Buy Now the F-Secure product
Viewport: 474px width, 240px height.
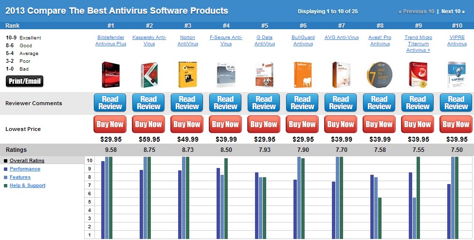(x=225, y=124)
